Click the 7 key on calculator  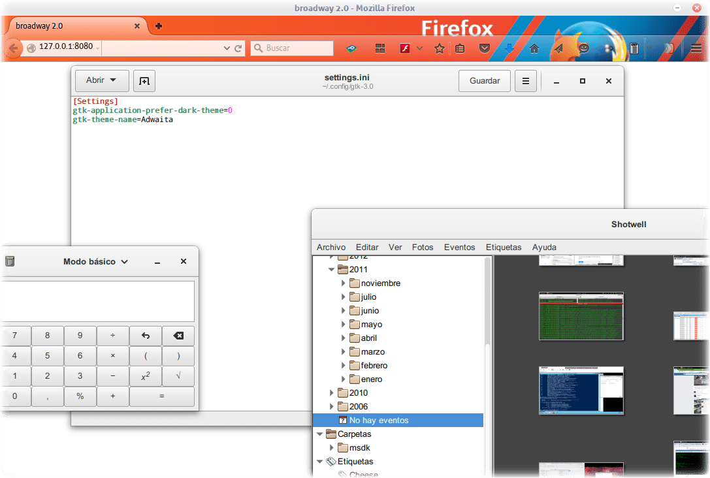[x=15, y=336]
